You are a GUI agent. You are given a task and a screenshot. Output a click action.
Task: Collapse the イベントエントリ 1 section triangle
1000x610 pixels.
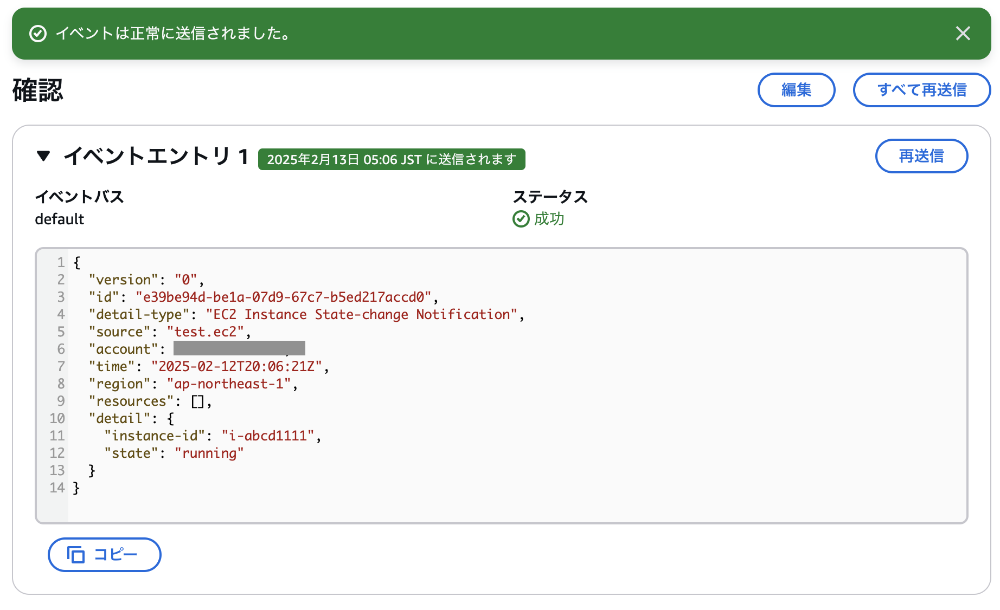(43, 157)
